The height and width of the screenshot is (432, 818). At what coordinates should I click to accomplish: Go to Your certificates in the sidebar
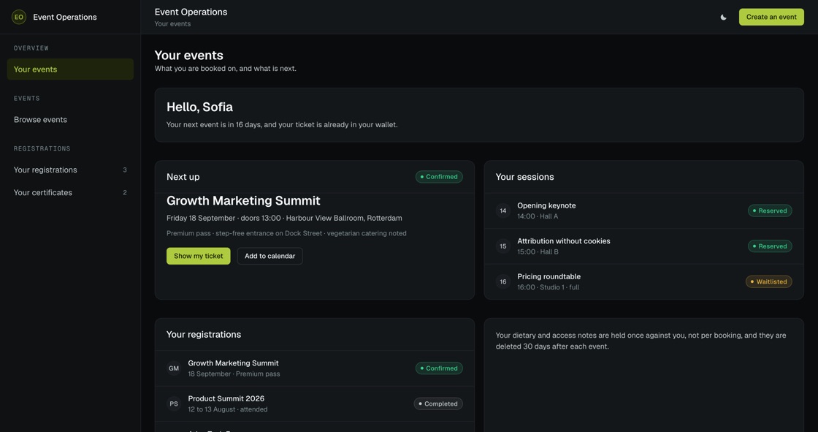pyautogui.click(x=70, y=192)
